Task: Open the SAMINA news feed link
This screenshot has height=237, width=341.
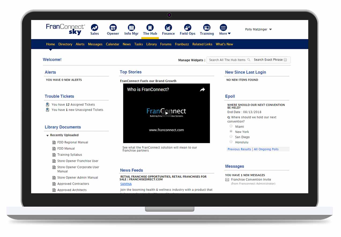Action: point(126,184)
